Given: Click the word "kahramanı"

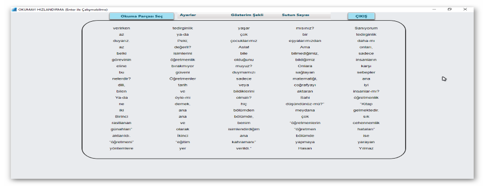Looking at the screenshot, I should (243, 142).
